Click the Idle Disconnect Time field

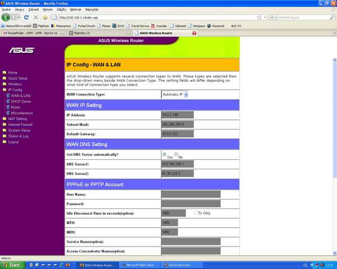point(174,213)
